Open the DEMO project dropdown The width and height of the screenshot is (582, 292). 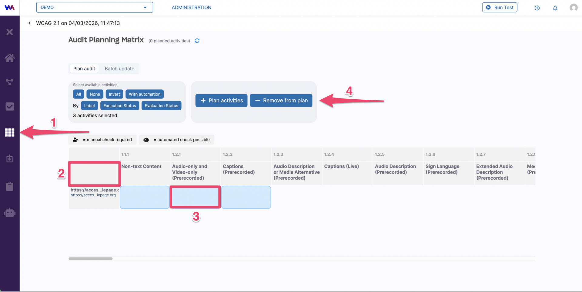95,7
